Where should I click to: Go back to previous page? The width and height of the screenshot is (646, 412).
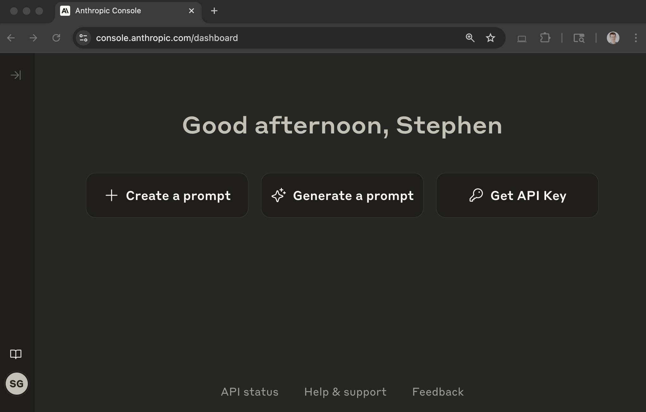click(x=11, y=38)
